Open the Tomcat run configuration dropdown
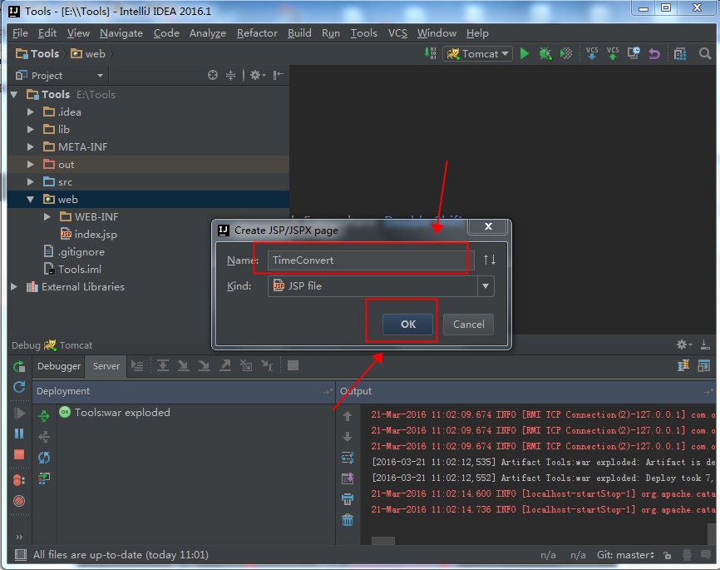This screenshot has width=720, height=570. tap(477, 54)
